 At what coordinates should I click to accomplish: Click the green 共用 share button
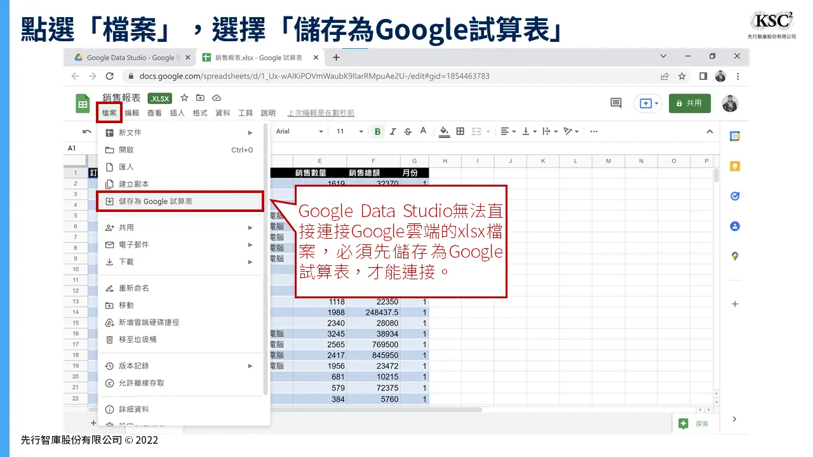(690, 103)
